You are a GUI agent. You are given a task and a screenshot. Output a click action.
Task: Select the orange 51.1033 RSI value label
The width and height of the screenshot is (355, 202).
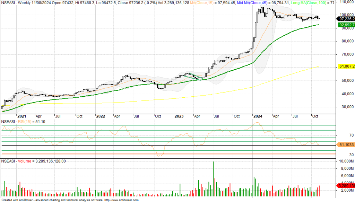click(347, 144)
